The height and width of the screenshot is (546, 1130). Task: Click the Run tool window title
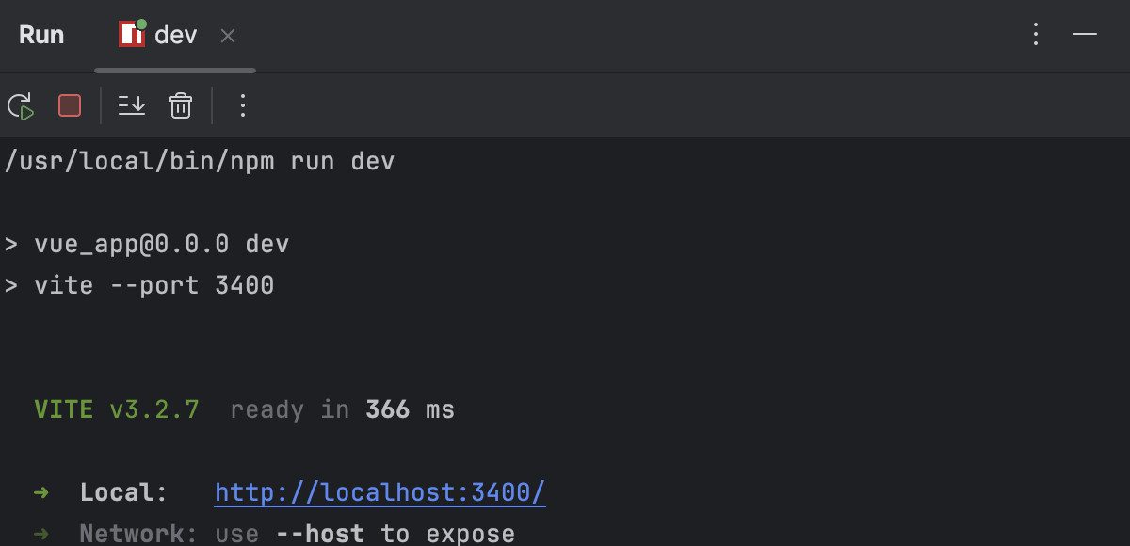[x=41, y=34]
